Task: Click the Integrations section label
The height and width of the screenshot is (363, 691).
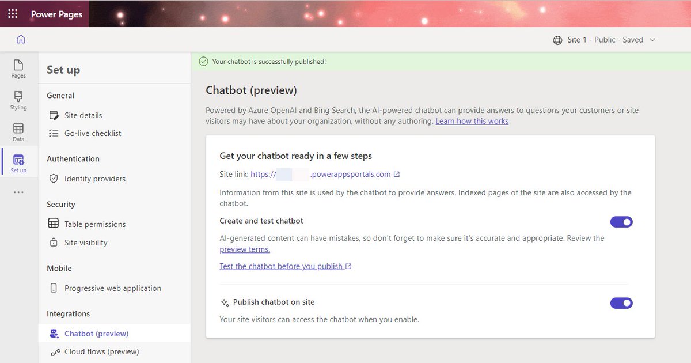Action: click(69, 314)
